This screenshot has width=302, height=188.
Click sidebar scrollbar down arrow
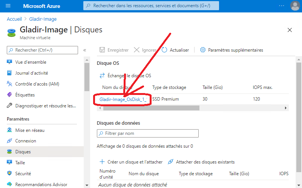click(x=87, y=185)
